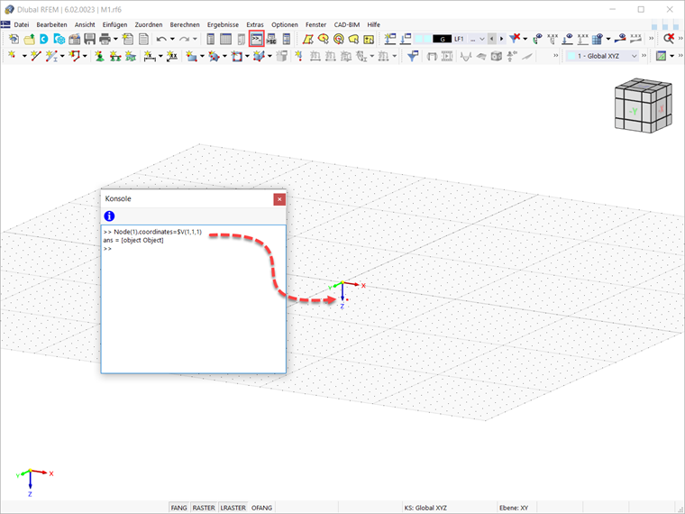Image resolution: width=685 pixels, height=514 pixels.
Task: Expand the filter-delete dropdown arrow
Action: click(525, 39)
